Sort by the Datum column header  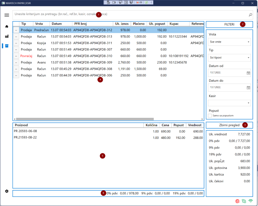pyautogui.click(x=61, y=24)
